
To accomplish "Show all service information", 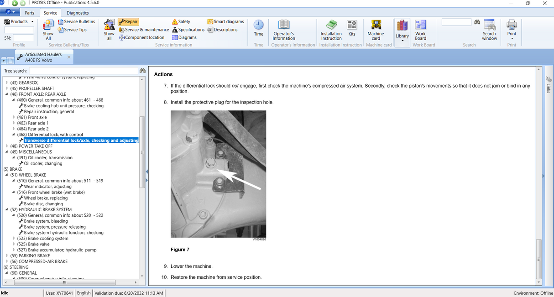I will click(x=109, y=30).
